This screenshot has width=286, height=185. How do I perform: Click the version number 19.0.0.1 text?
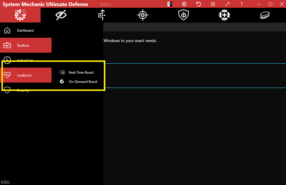[x=105, y=5]
